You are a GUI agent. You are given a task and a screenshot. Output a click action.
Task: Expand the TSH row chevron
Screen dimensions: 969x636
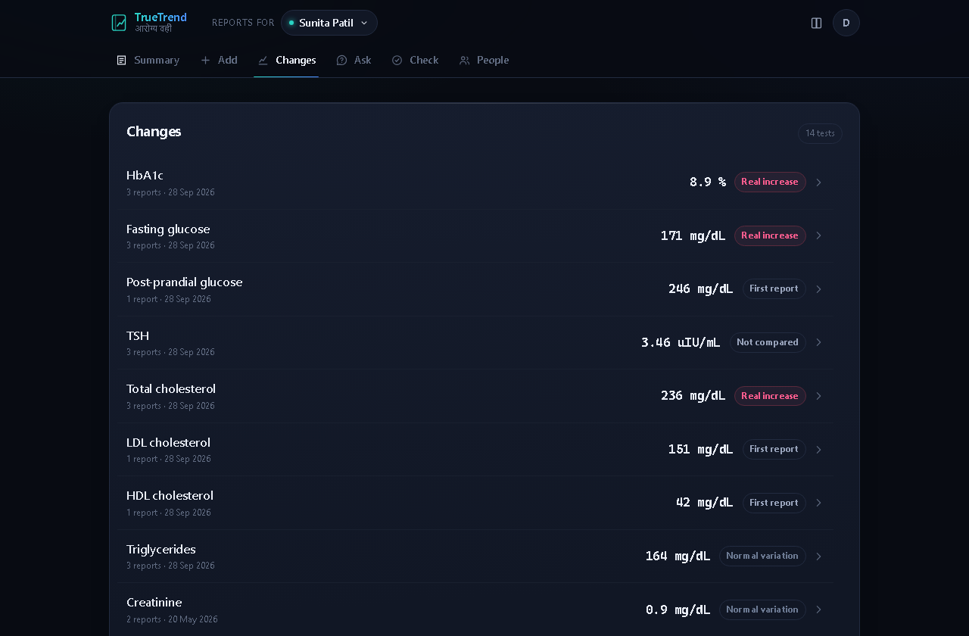tap(818, 342)
